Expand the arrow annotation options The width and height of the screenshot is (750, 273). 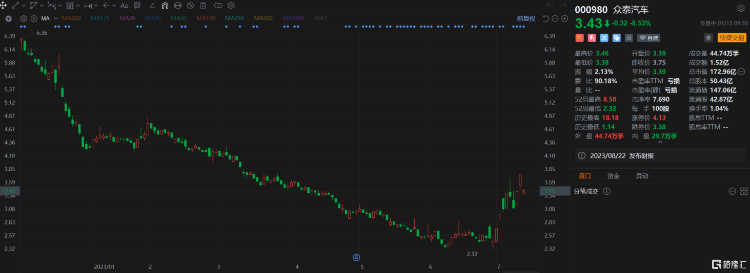[x=114, y=6]
